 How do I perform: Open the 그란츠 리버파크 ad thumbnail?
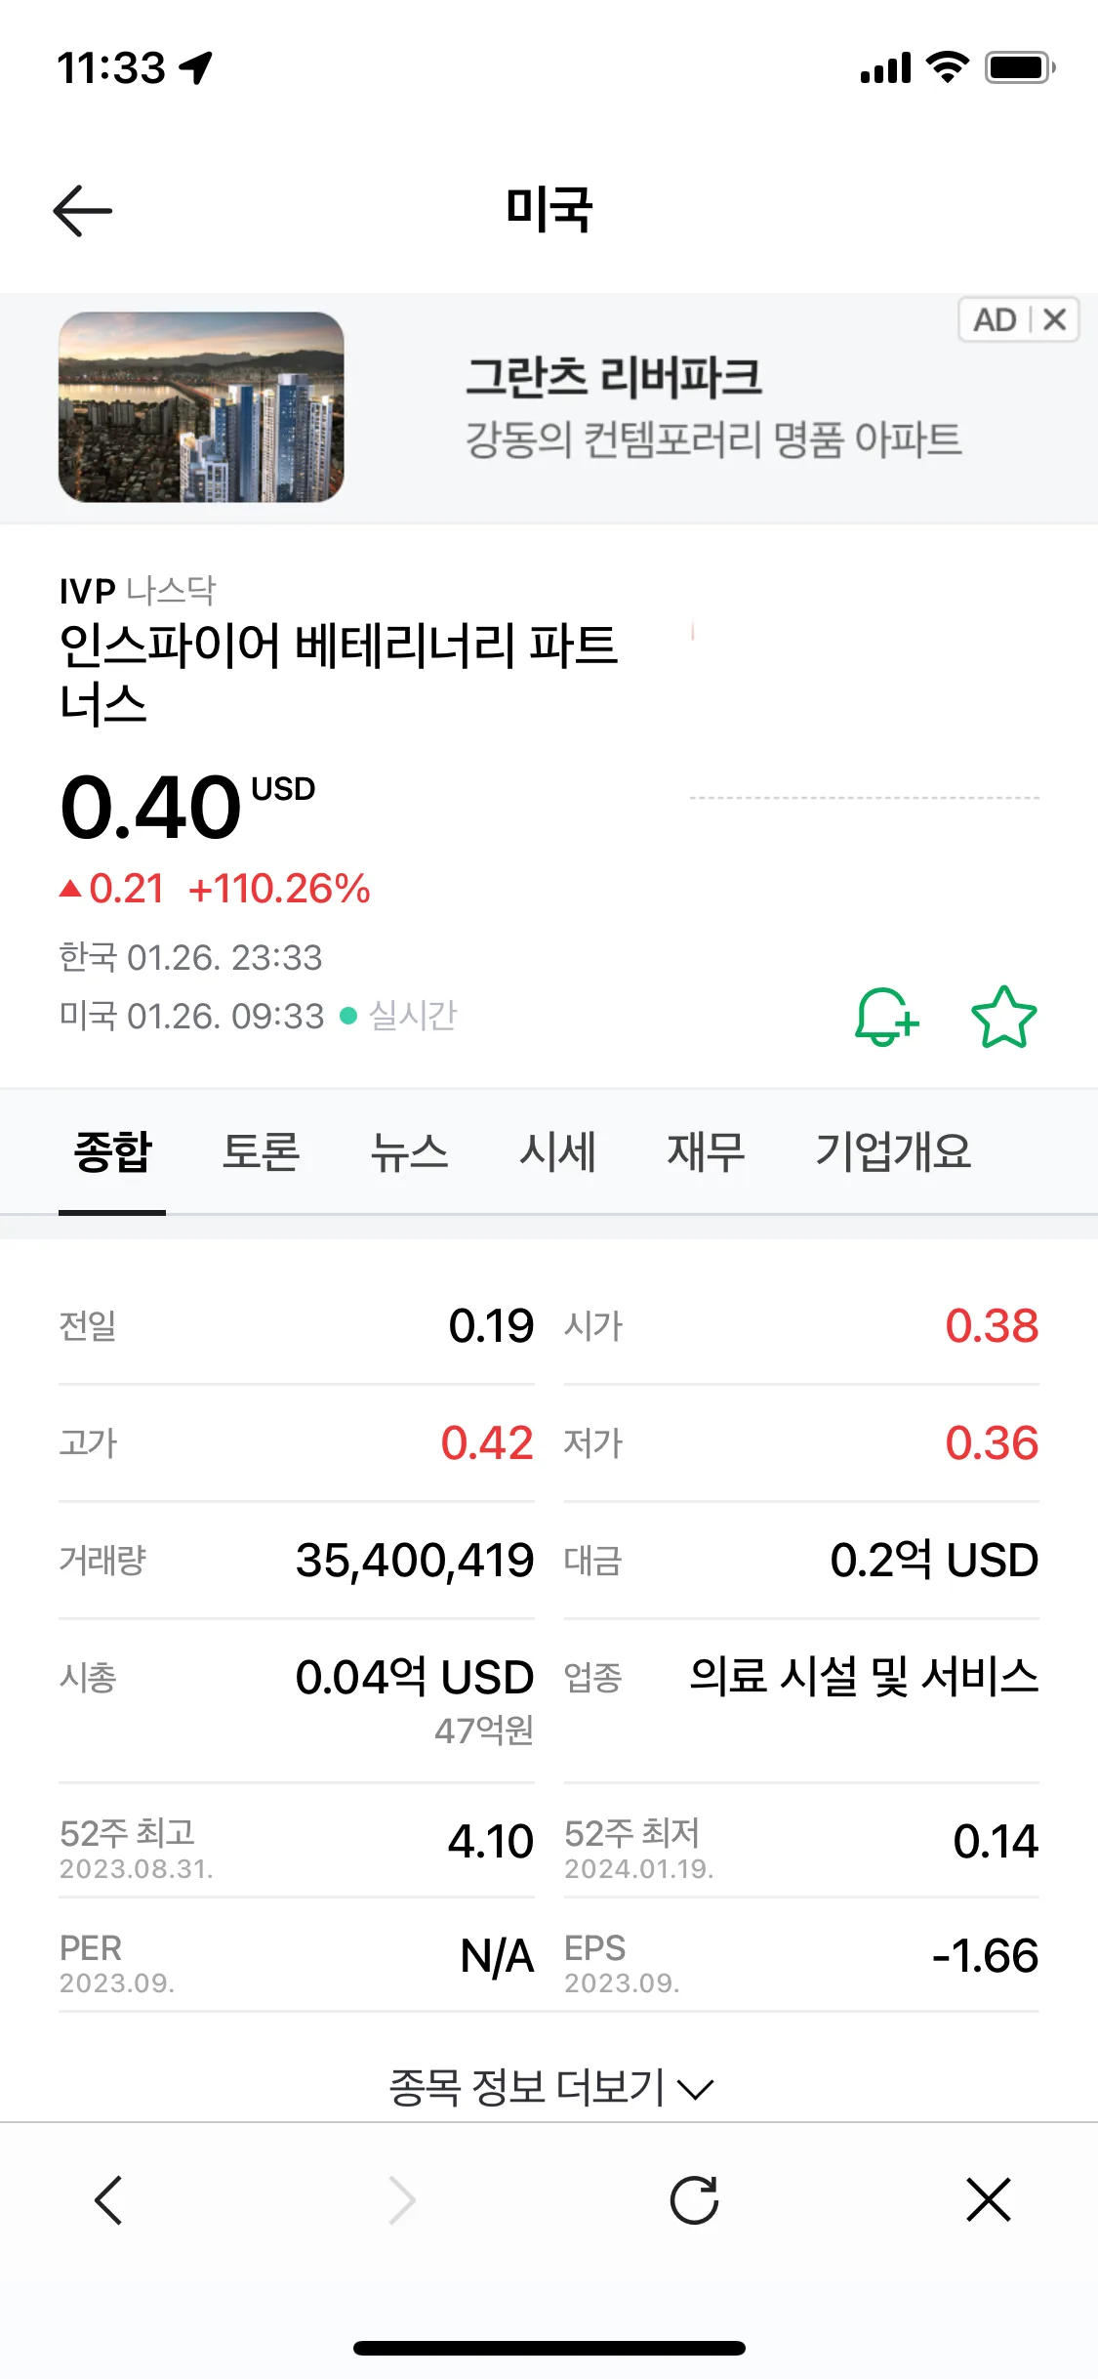(x=201, y=407)
